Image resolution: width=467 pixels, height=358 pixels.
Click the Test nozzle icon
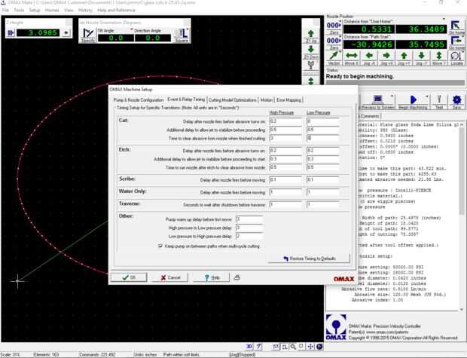click(x=438, y=99)
